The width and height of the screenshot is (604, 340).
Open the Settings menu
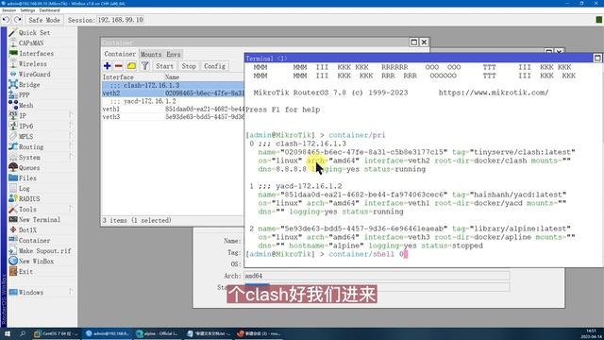27,10
